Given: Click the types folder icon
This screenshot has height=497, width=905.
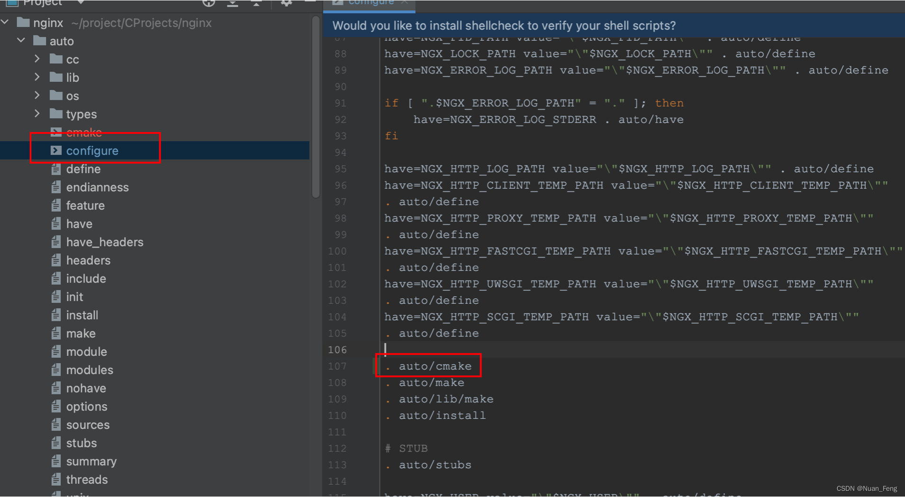Looking at the screenshot, I should click(56, 114).
